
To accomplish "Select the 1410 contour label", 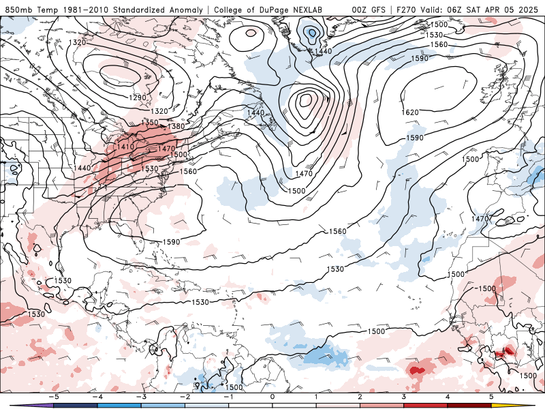I will click(125, 147).
